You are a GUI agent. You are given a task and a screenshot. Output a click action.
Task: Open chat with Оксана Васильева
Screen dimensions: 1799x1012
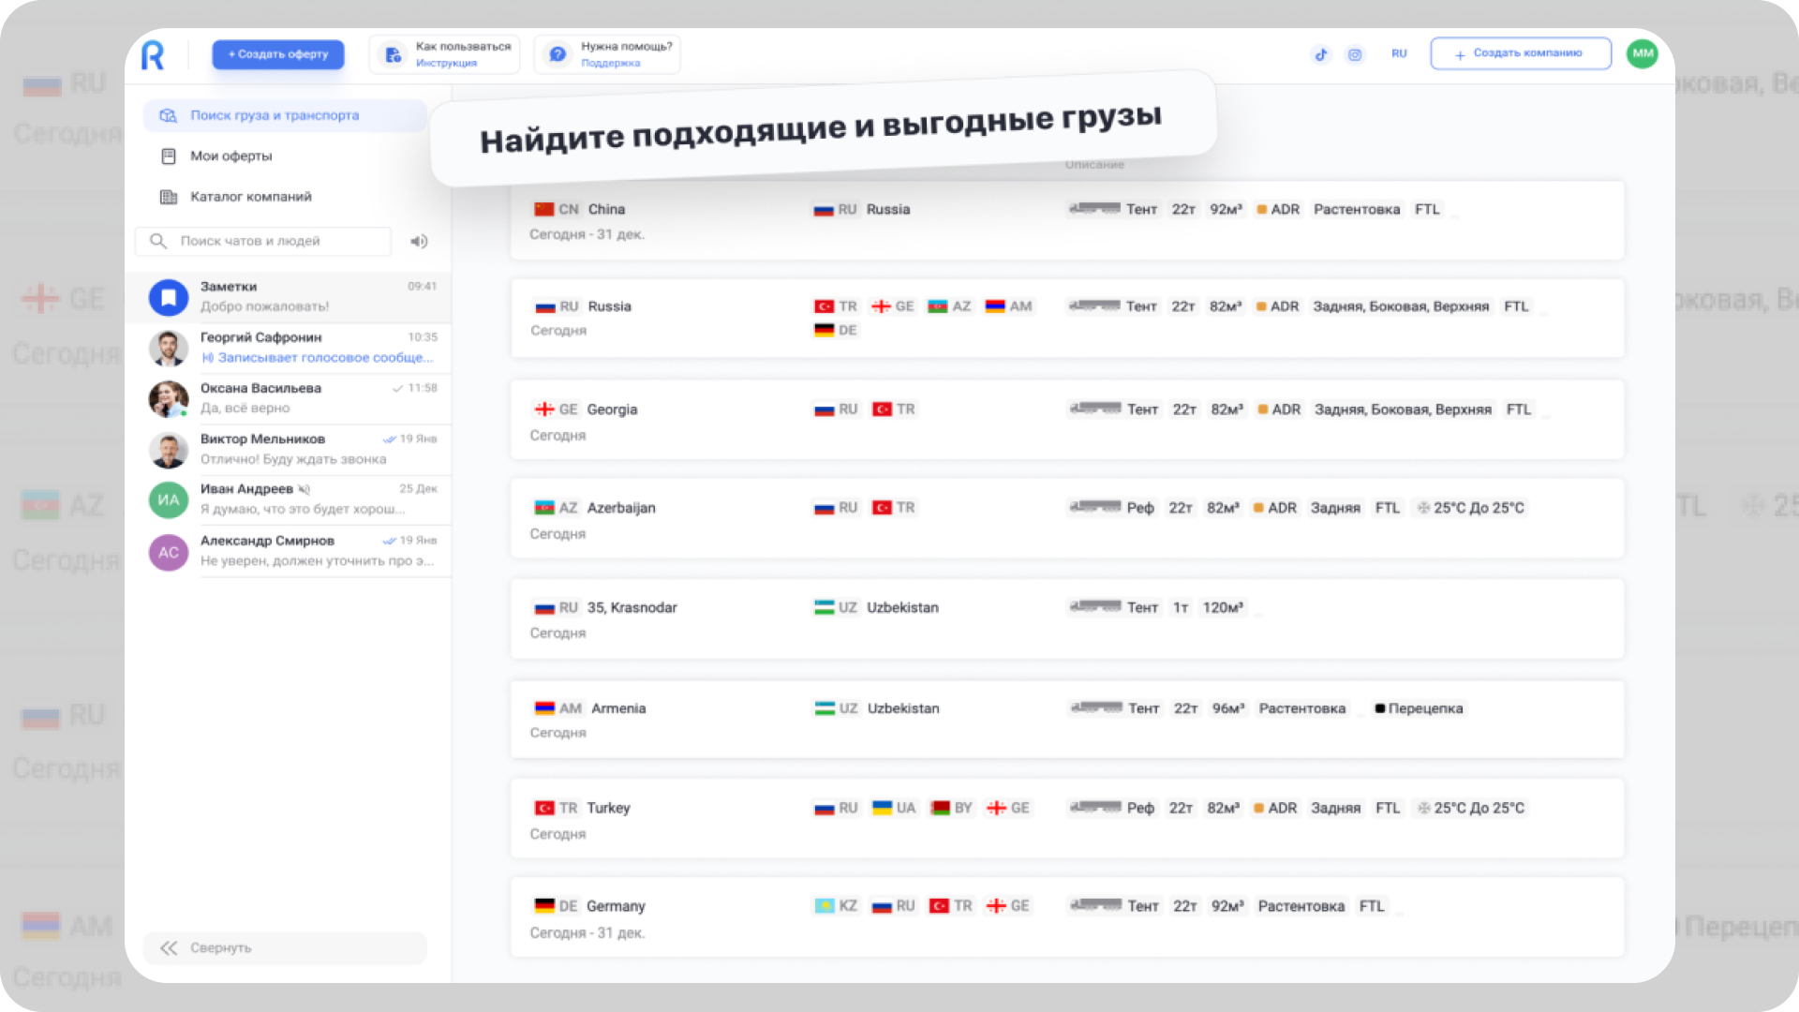289,398
